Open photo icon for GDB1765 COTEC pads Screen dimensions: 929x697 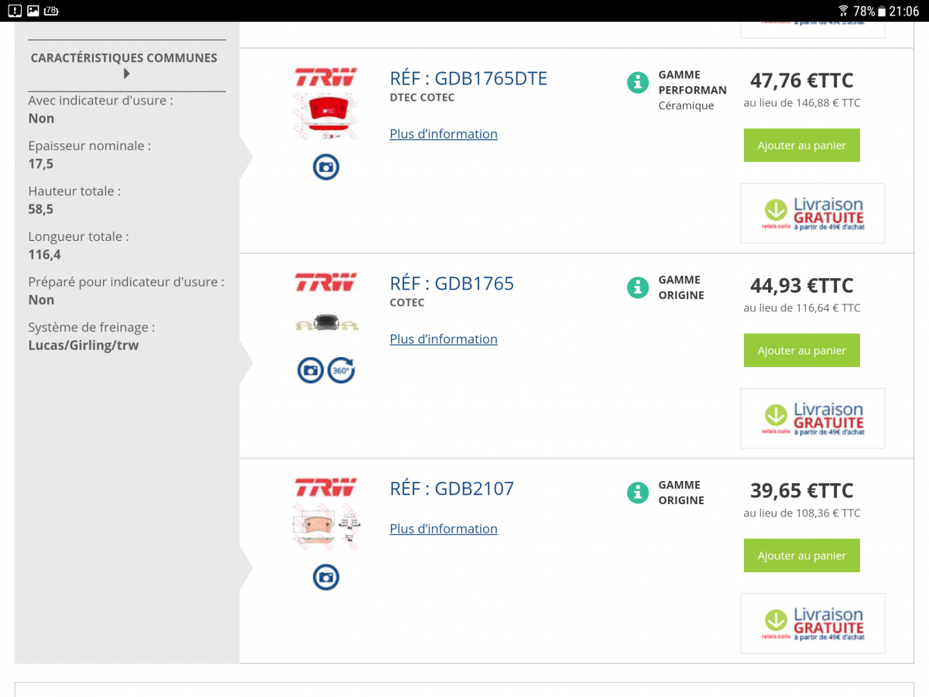(x=310, y=370)
